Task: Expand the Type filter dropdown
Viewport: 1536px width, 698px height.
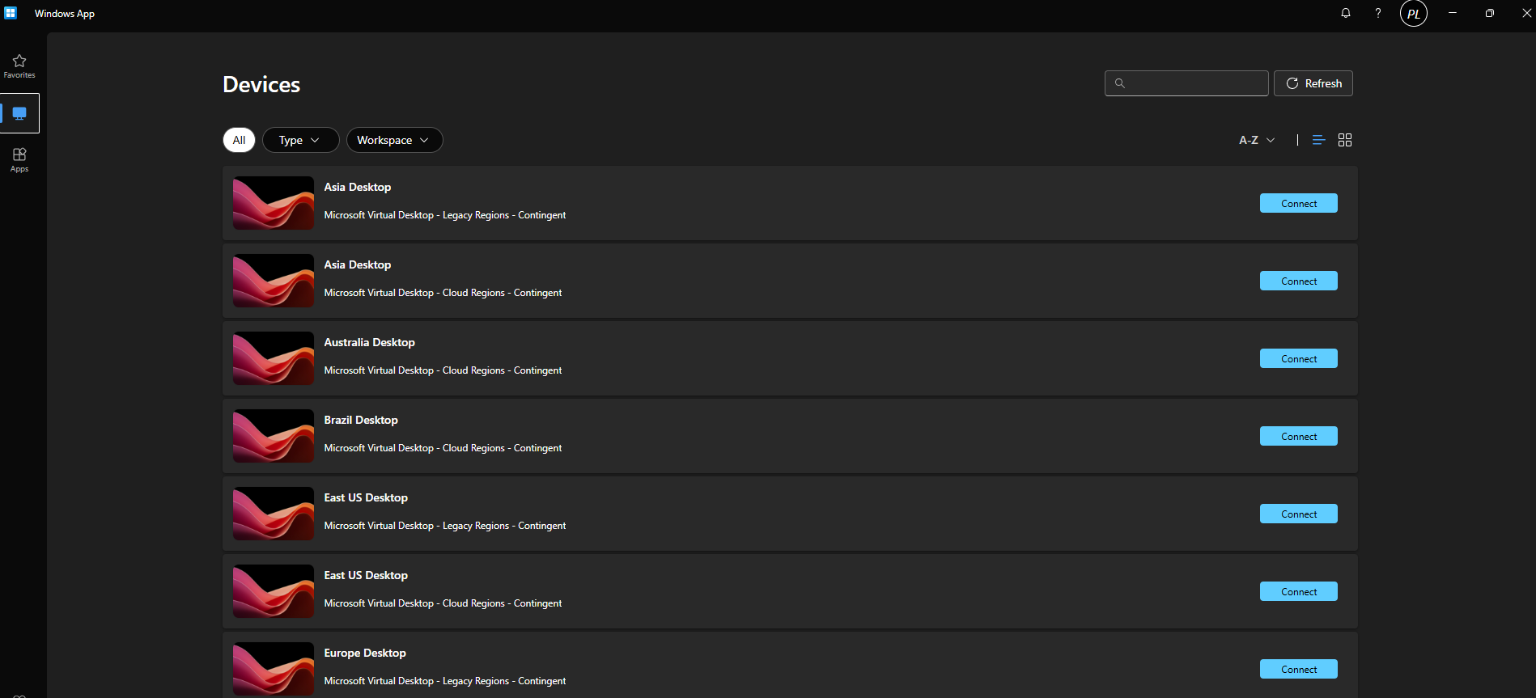Action: [300, 140]
